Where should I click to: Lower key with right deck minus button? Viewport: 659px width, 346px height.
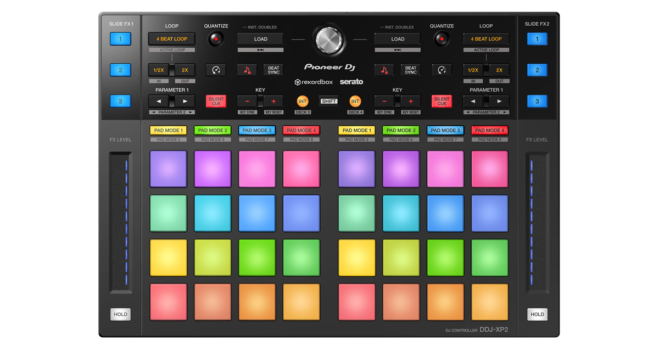[384, 101]
